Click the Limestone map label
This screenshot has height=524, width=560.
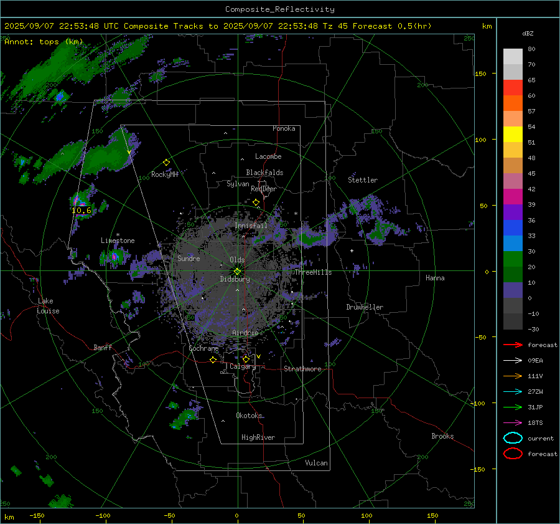118,241
